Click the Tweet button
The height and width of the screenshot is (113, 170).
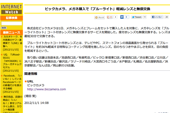pyautogui.click(x=137, y=17)
